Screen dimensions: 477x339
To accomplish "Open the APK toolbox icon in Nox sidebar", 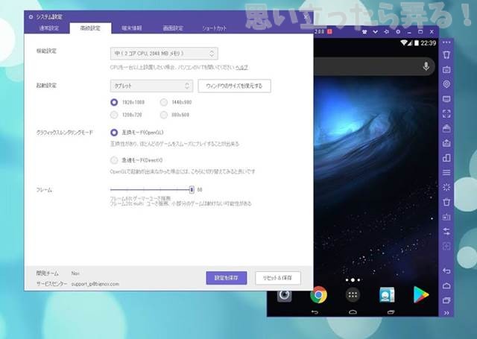I will click(x=446, y=128).
